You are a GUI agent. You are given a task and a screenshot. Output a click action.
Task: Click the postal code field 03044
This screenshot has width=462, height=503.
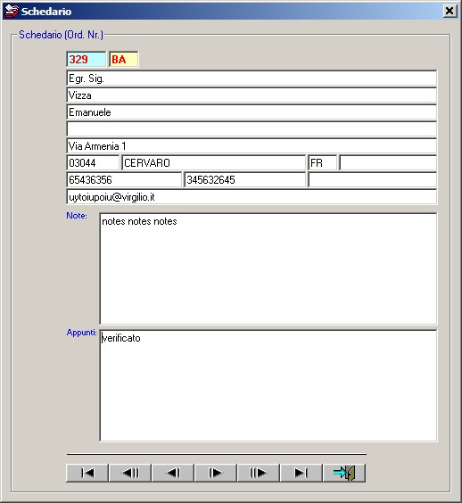click(x=93, y=163)
